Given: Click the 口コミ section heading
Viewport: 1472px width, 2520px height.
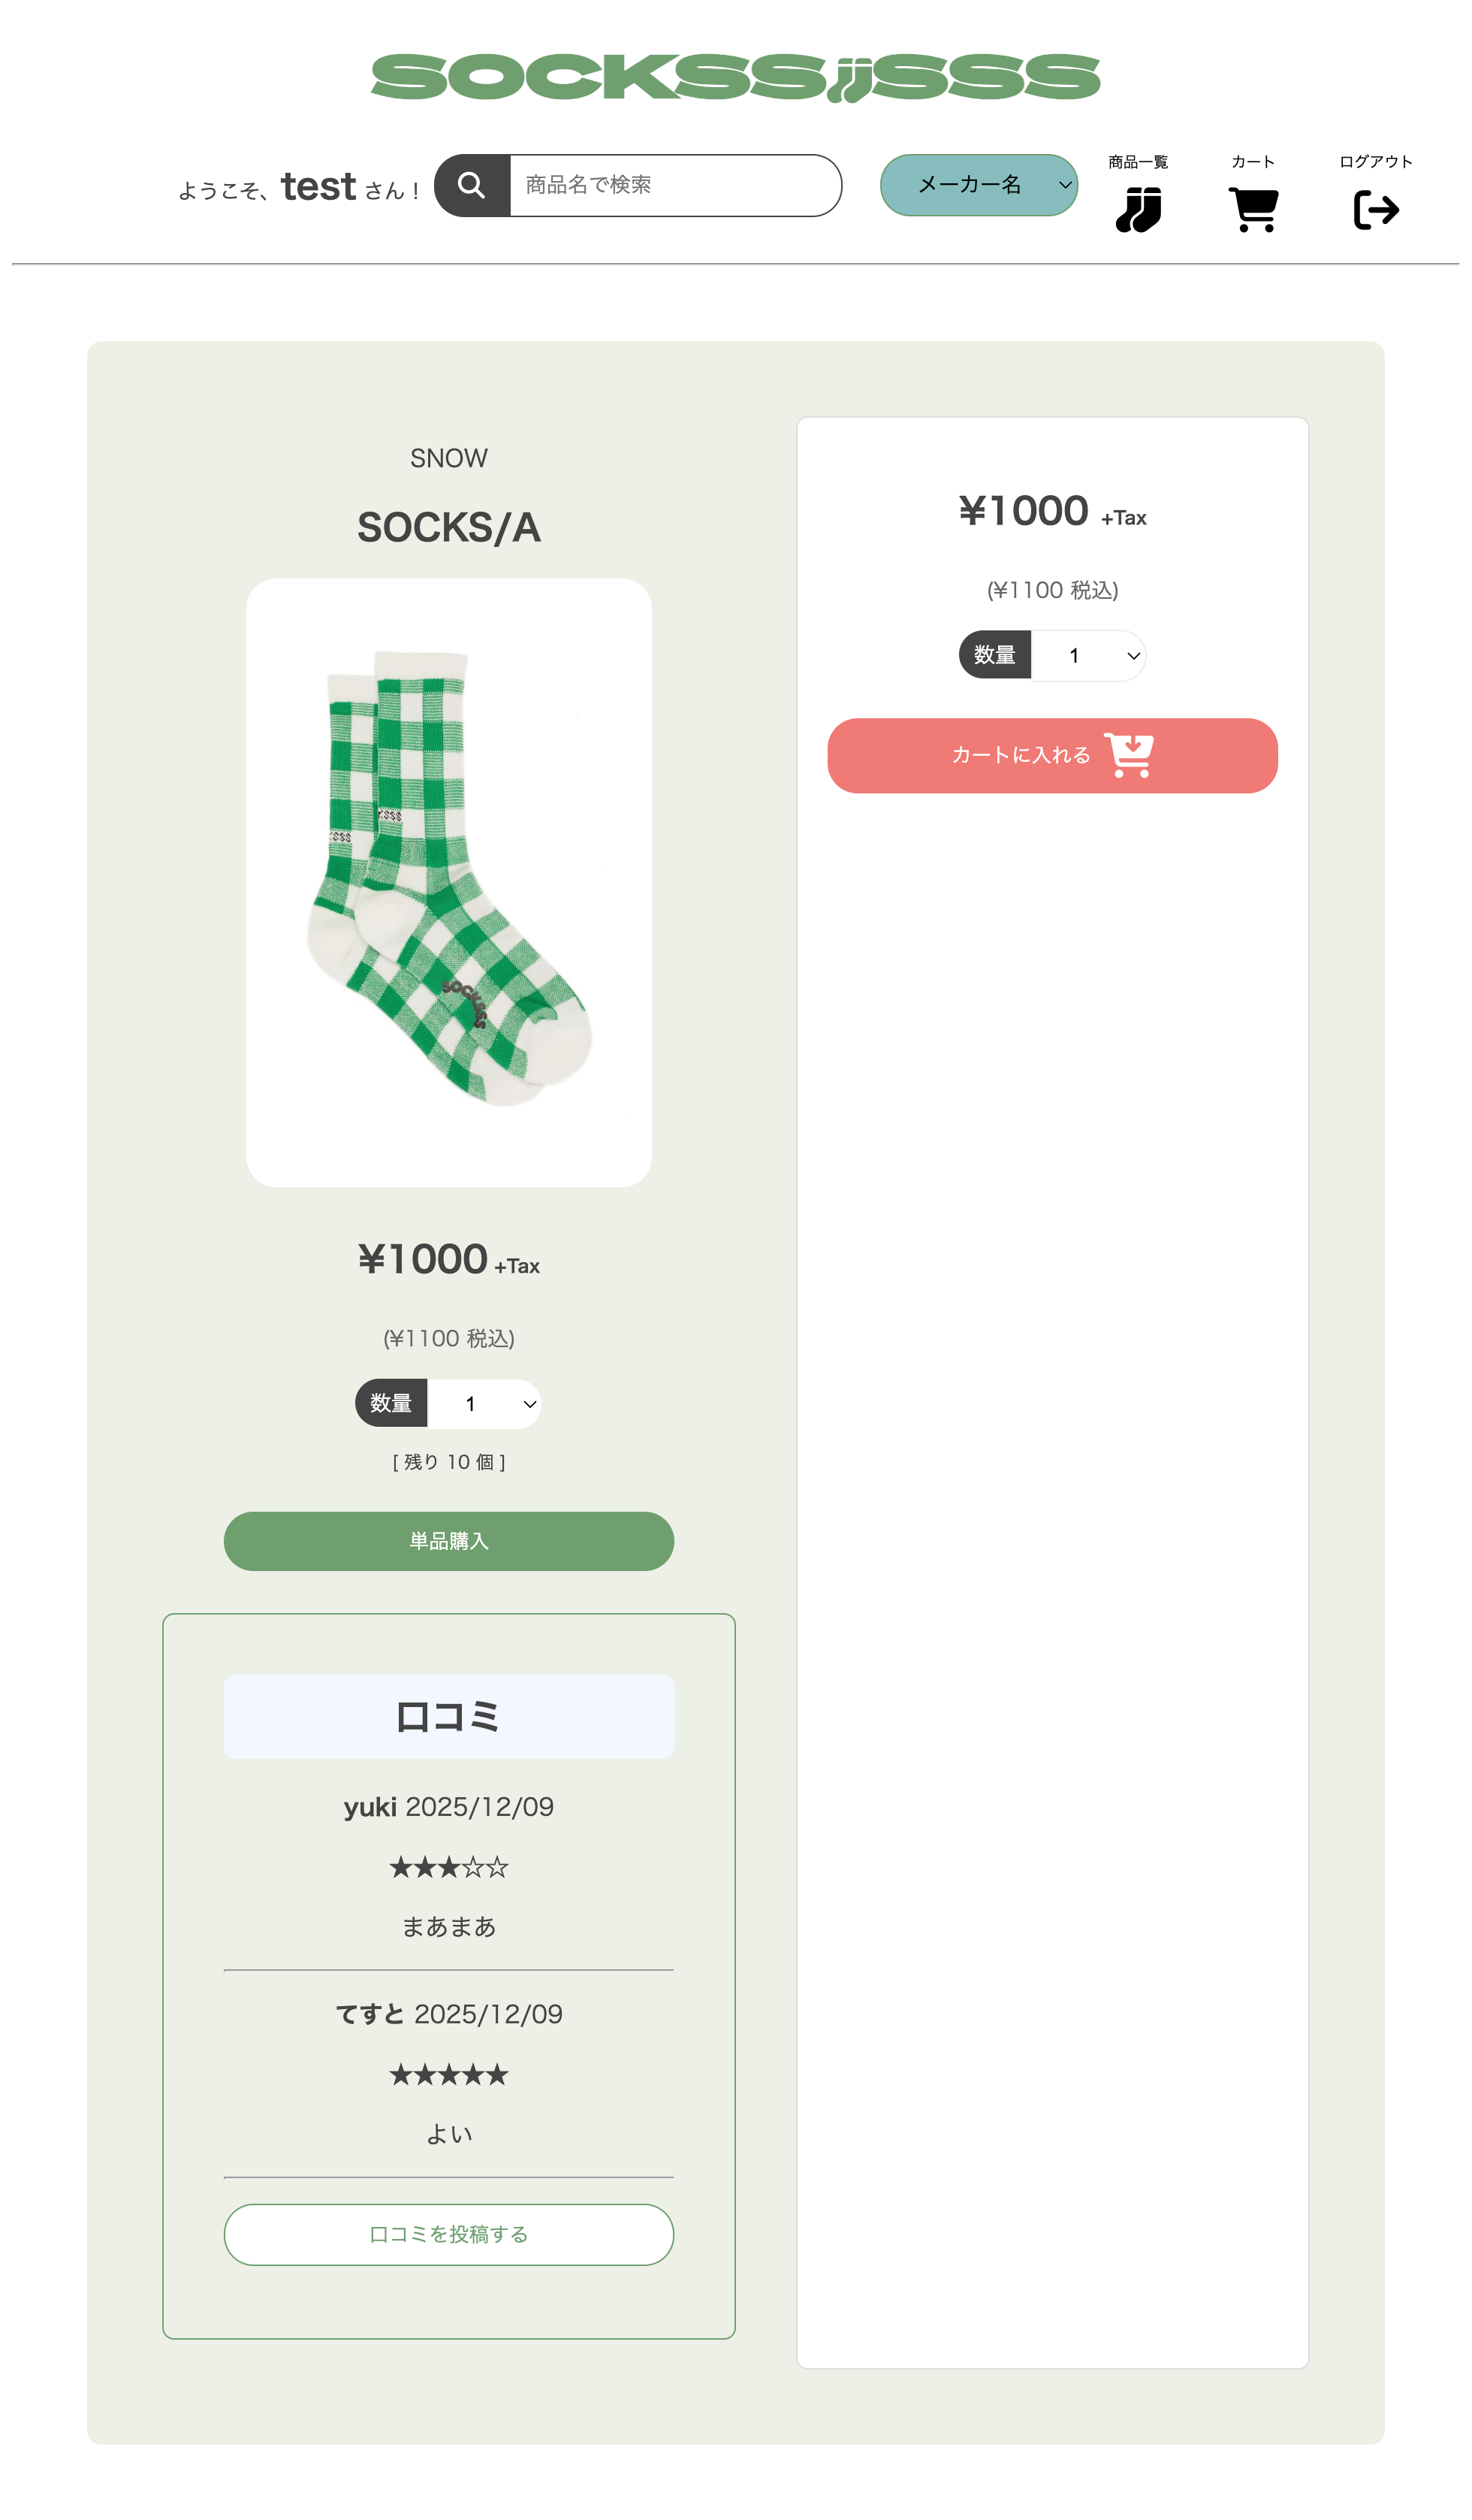Looking at the screenshot, I should point(448,1717).
